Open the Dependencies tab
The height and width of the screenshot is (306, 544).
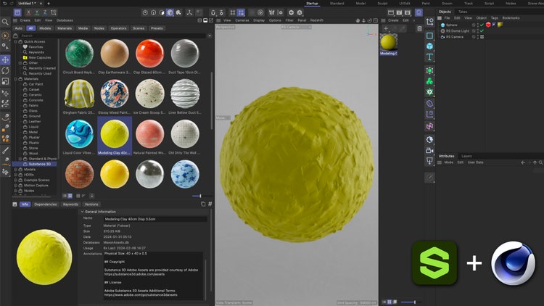pyautogui.click(x=46, y=204)
